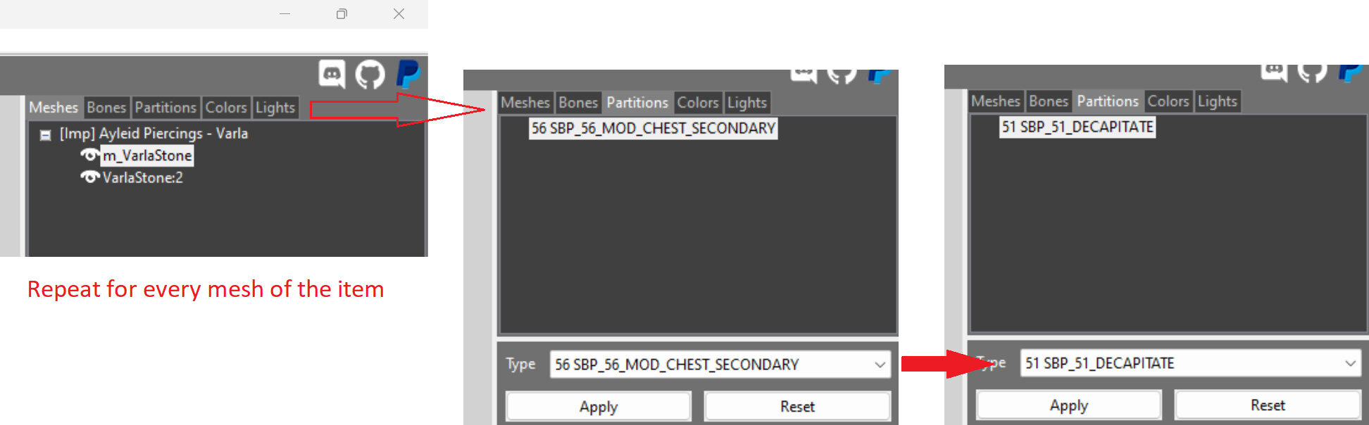Click the fully visible Discord icon
Image resolution: width=1369 pixels, height=425 pixels.
pyautogui.click(x=332, y=74)
